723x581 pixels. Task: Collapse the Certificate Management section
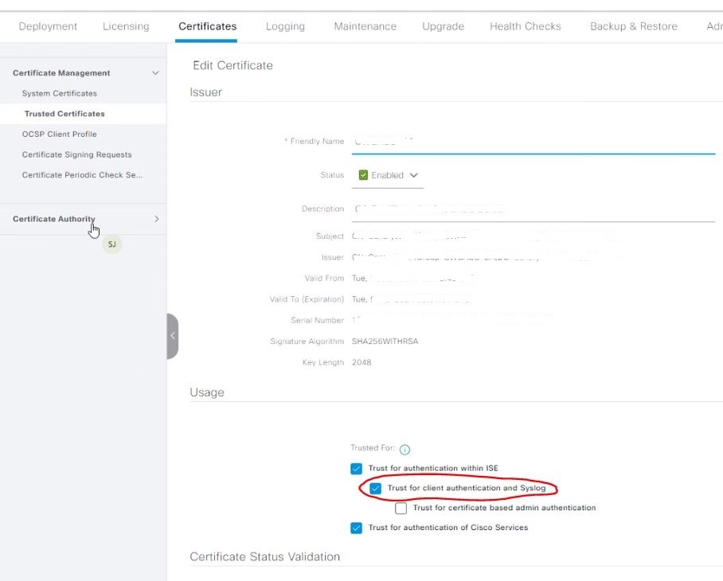coord(155,73)
